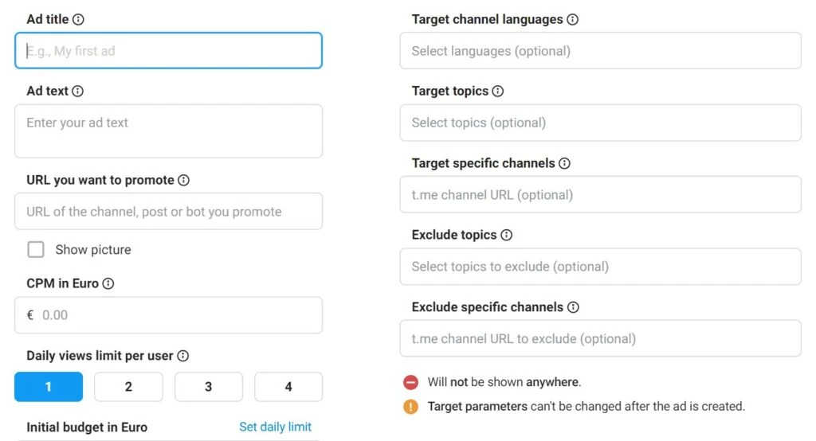Select daily views limit 4

[x=288, y=386]
